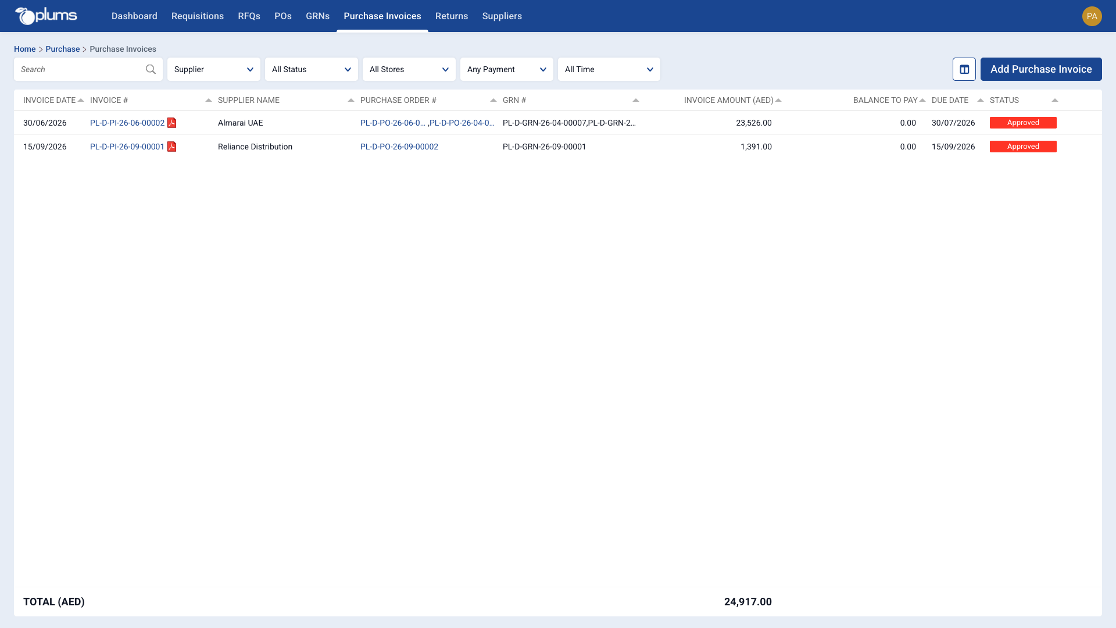Click the INVOICE AMOUNT (AED) column header
This screenshot has height=628, width=1116.
click(x=729, y=100)
